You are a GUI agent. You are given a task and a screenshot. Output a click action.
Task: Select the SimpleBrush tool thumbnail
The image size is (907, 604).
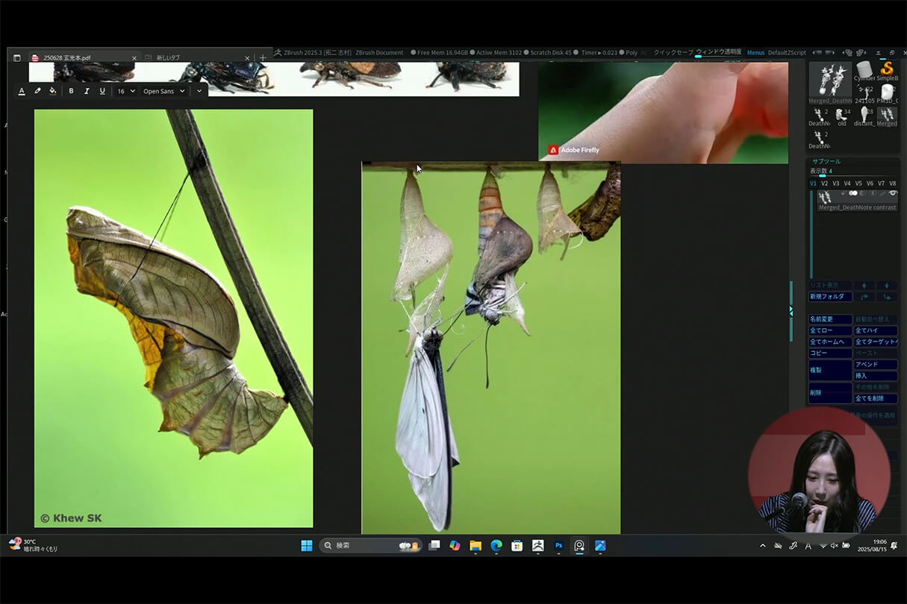(887, 69)
